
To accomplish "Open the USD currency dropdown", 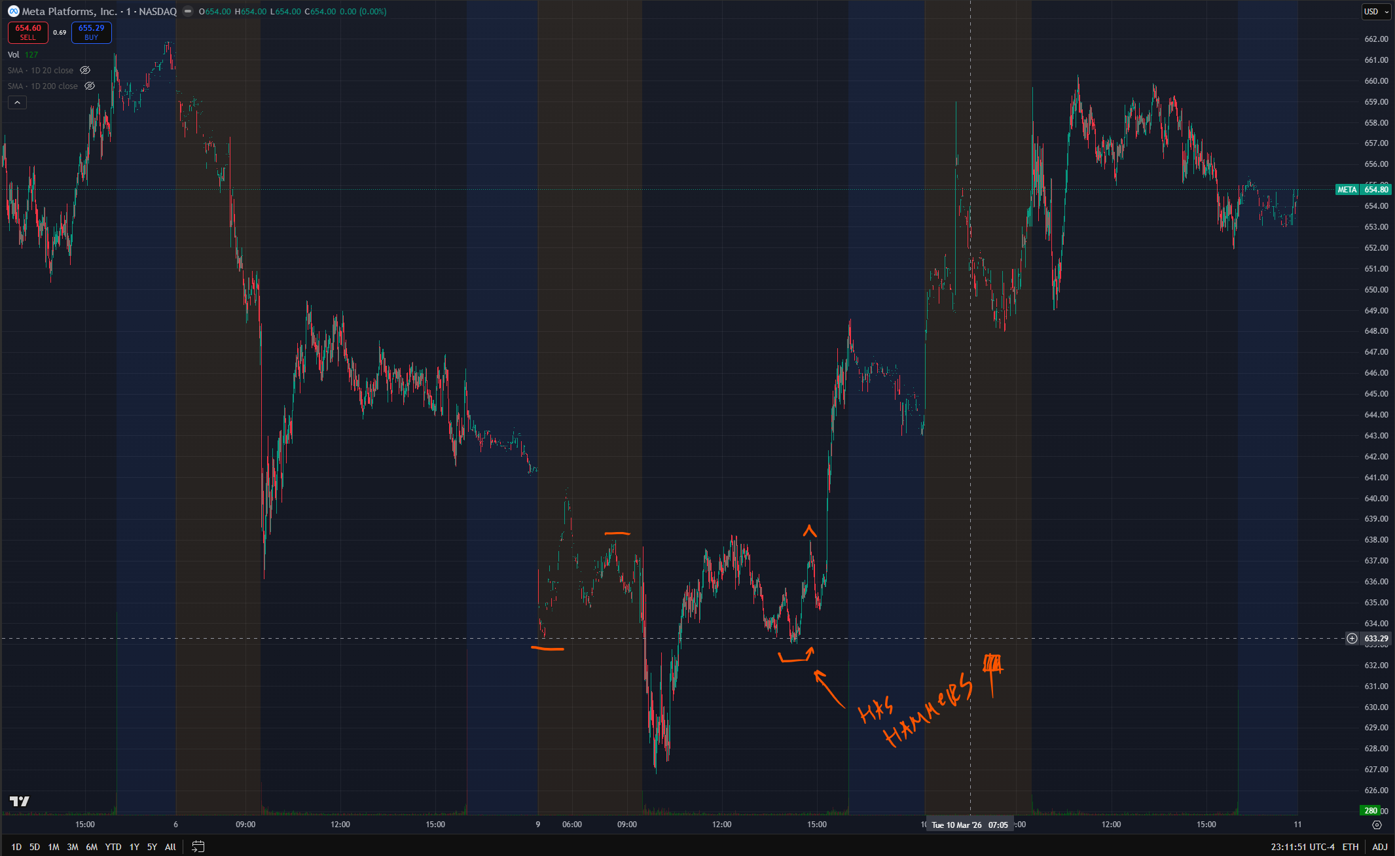I will (1375, 12).
